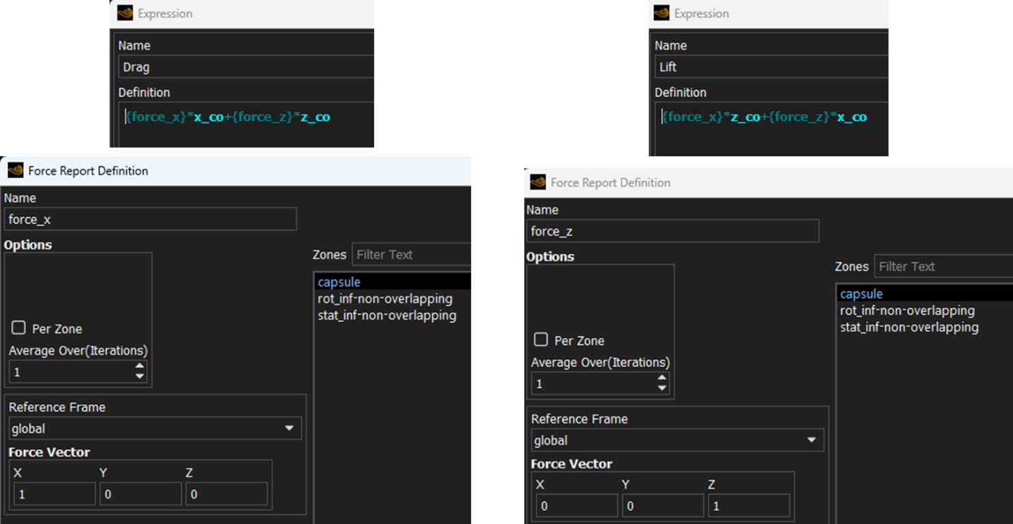Click the Zones Filter Text field for force_x
The image size is (1013, 524).
coord(412,254)
